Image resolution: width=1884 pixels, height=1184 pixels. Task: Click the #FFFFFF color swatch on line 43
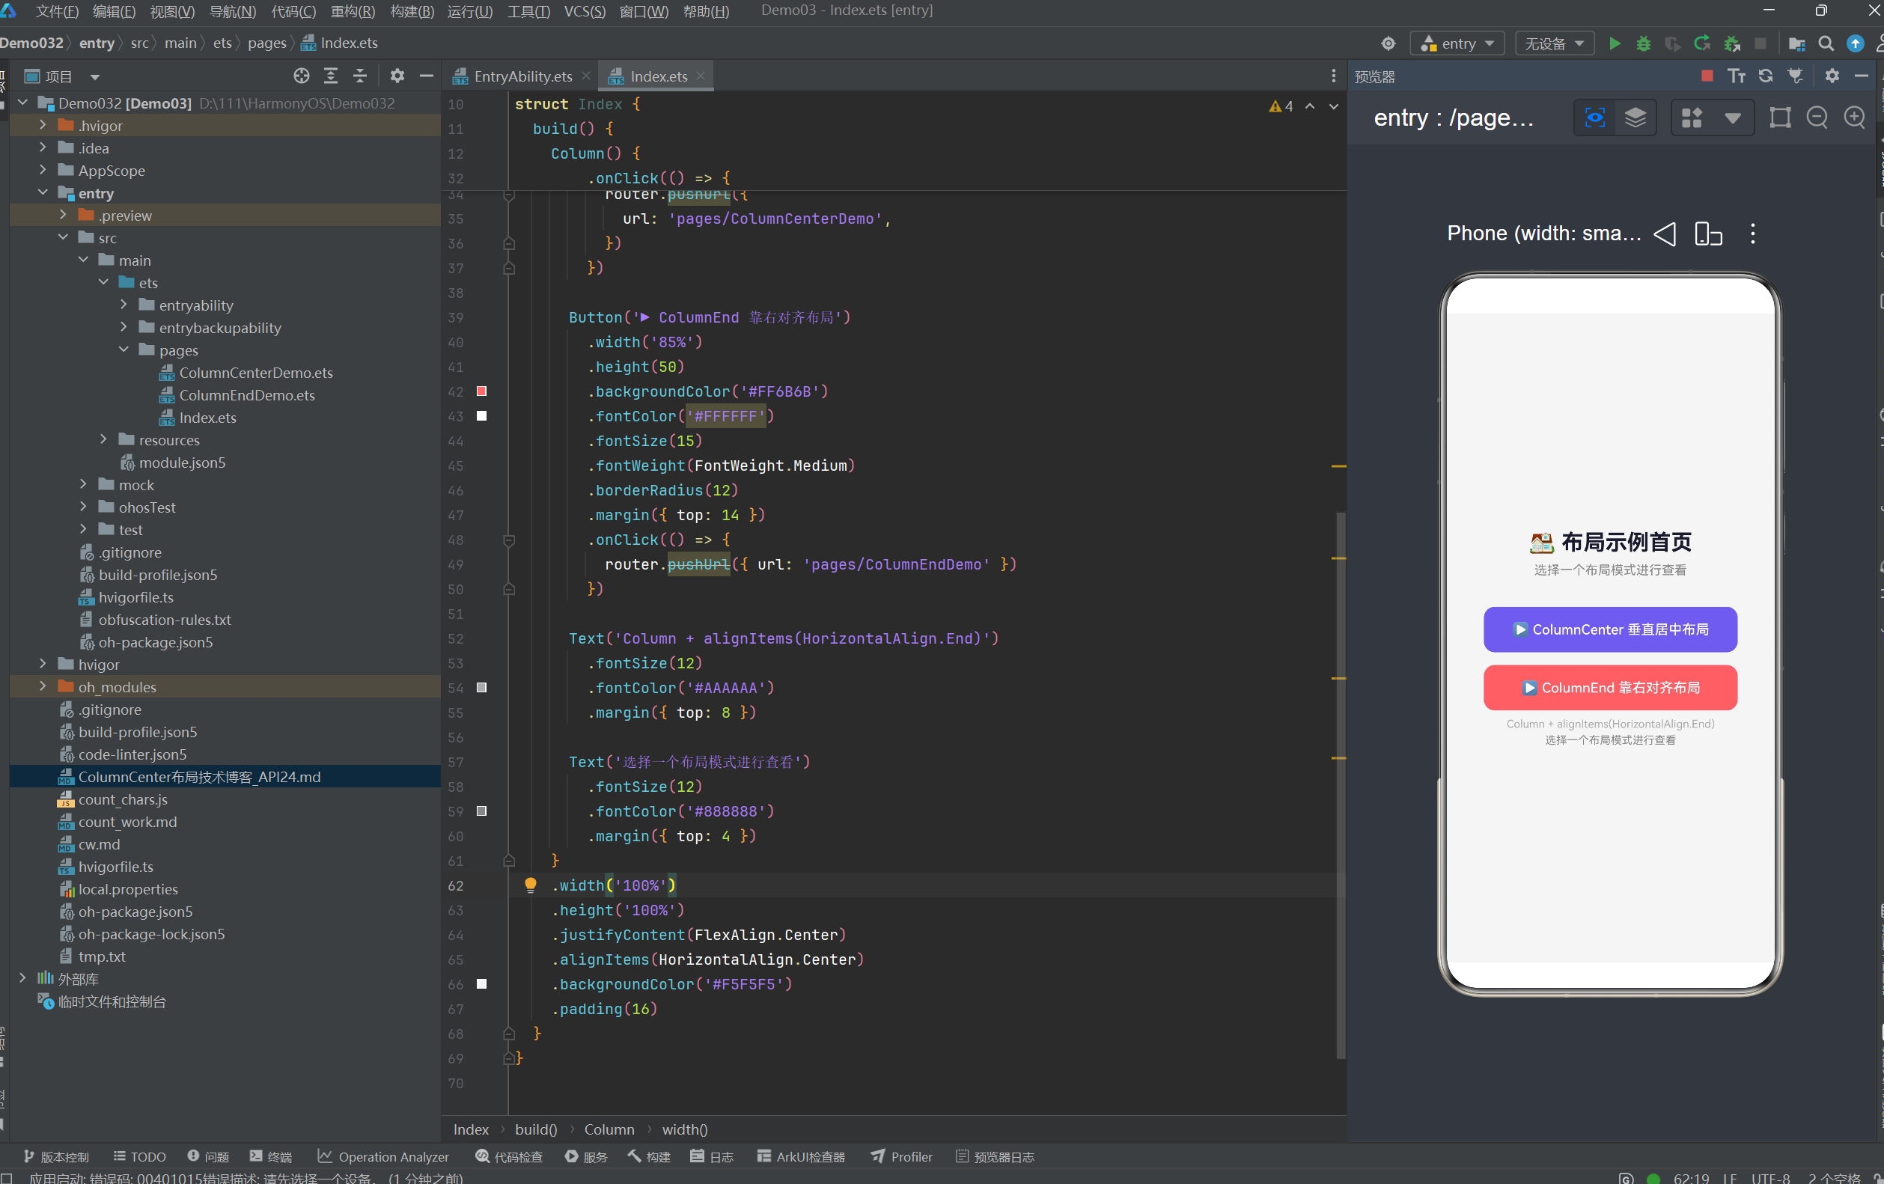(x=482, y=415)
